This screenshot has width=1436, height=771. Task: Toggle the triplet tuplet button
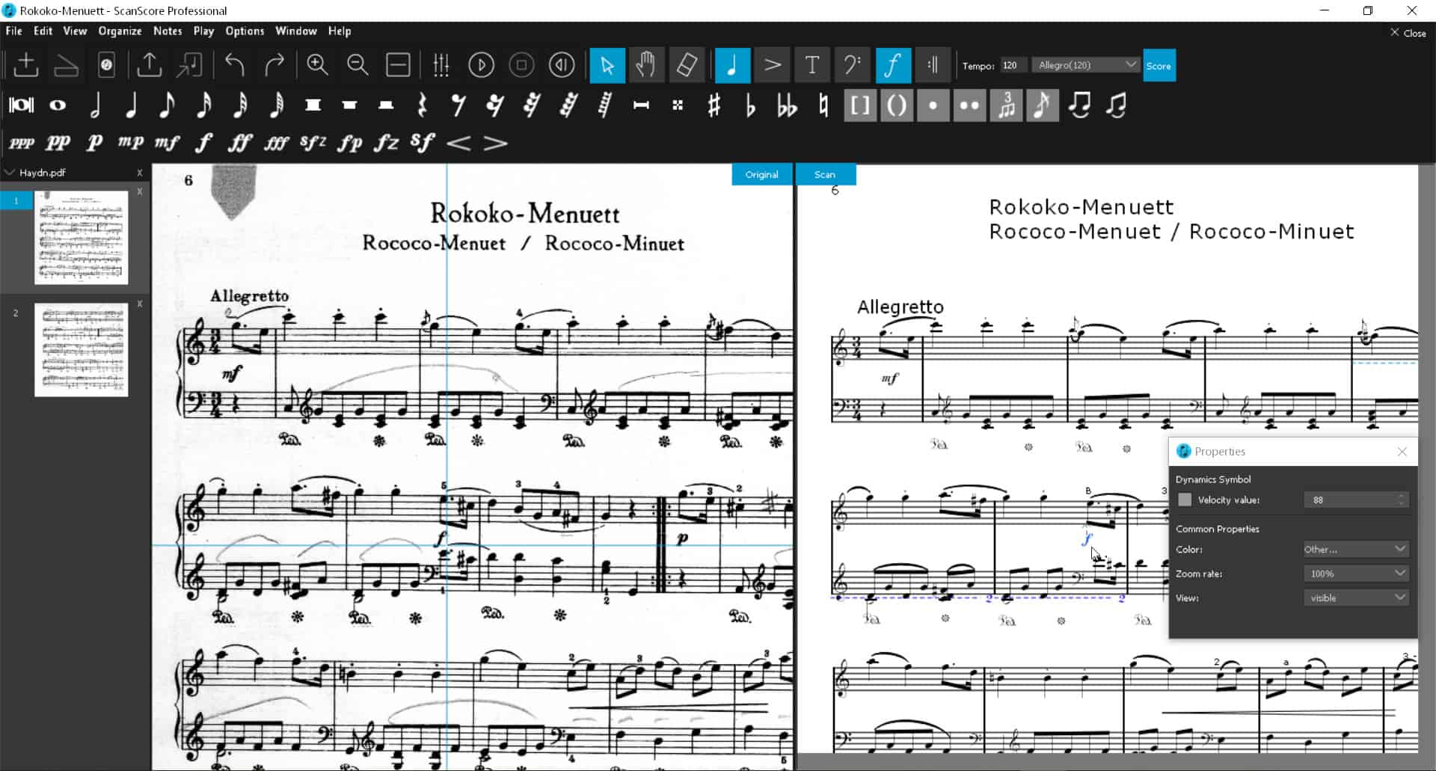tap(1006, 105)
